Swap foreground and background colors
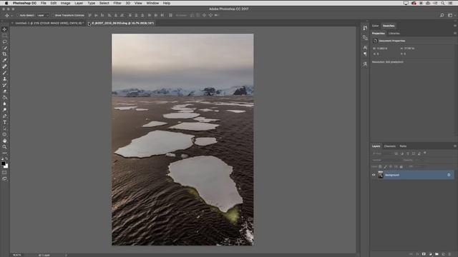Image resolution: width=458 pixels, height=257 pixels. [6, 158]
